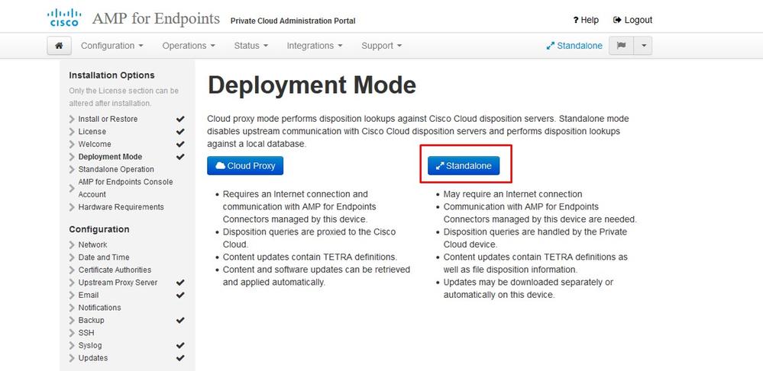The height and width of the screenshot is (371, 763).
Task: Open the Status menu
Action: pos(251,46)
